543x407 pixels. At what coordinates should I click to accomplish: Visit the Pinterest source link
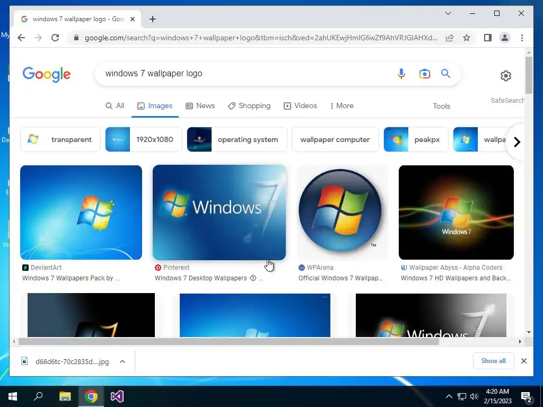click(172, 268)
